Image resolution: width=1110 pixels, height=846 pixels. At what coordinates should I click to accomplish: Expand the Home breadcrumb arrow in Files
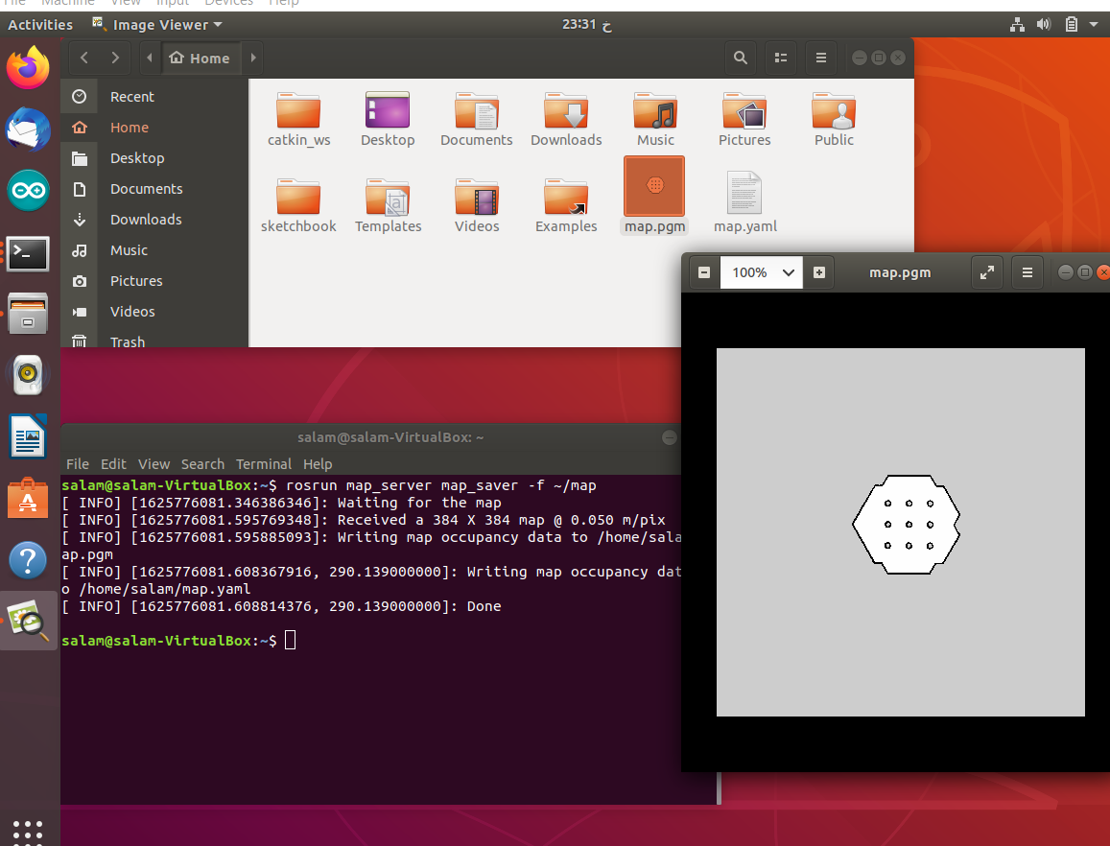pyautogui.click(x=252, y=58)
